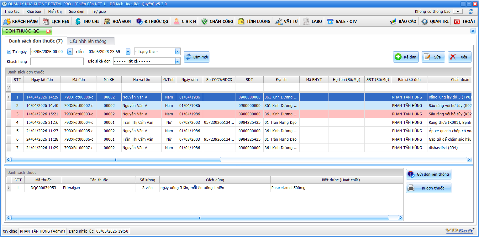Open Đ.THUỐC QG national prescription module
The width and height of the screenshot is (479, 237).
click(x=152, y=22)
